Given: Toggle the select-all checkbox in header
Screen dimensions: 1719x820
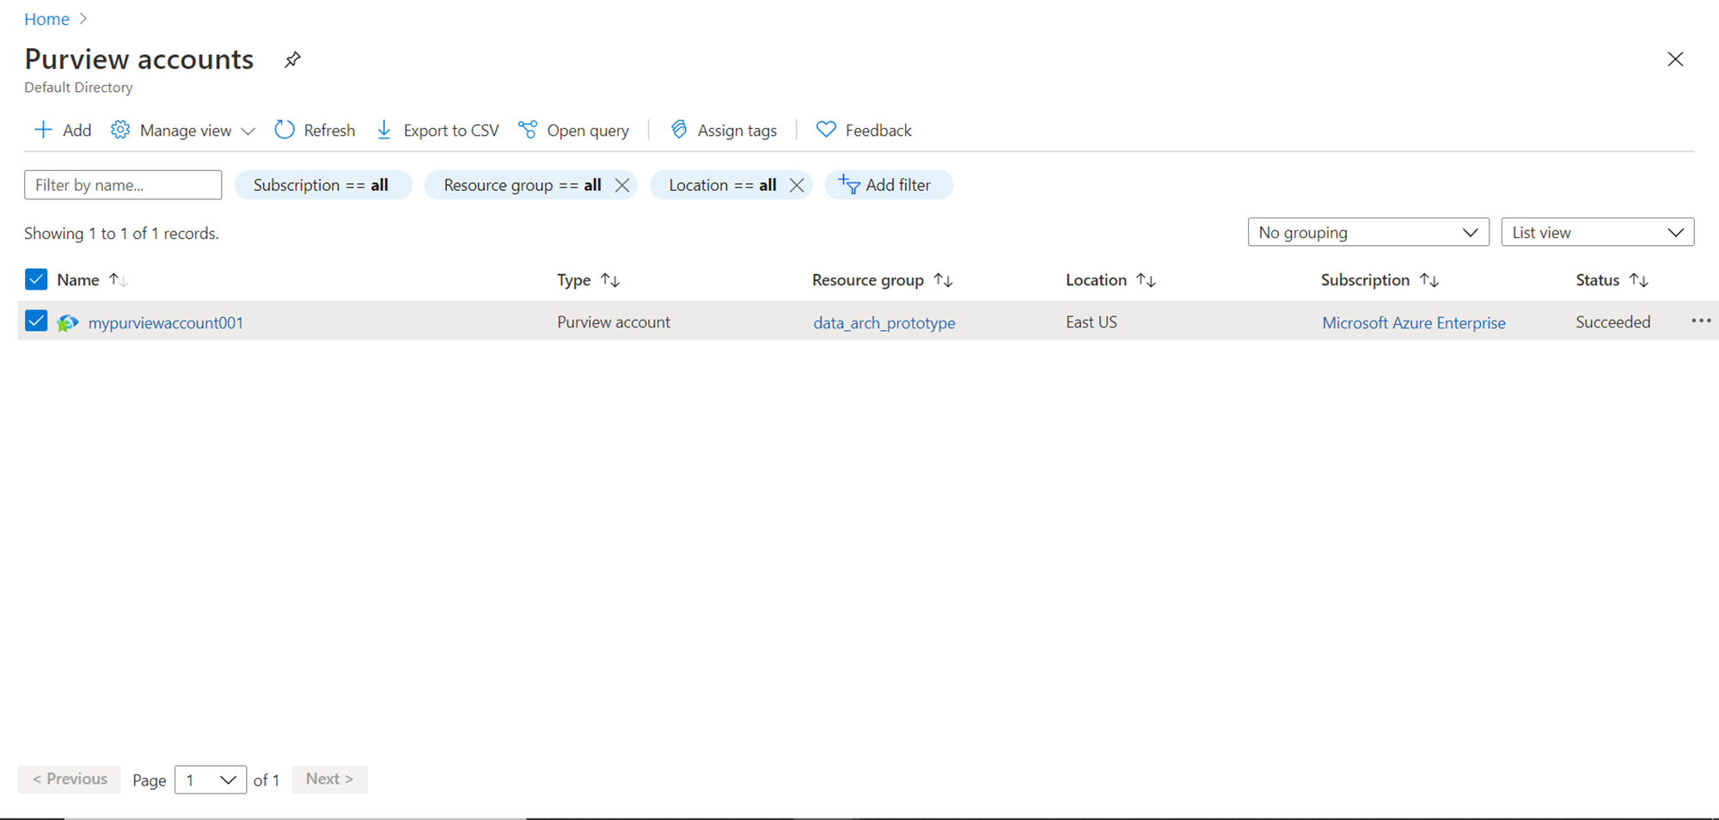Looking at the screenshot, I should tap(36, 279).
